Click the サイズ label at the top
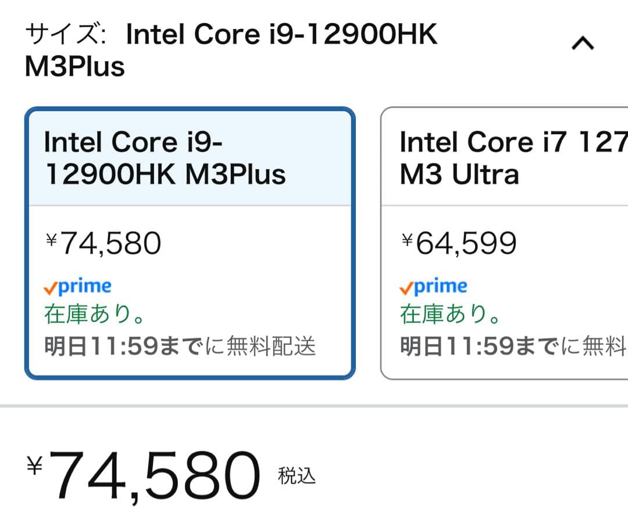 click(x=62, y=35)
